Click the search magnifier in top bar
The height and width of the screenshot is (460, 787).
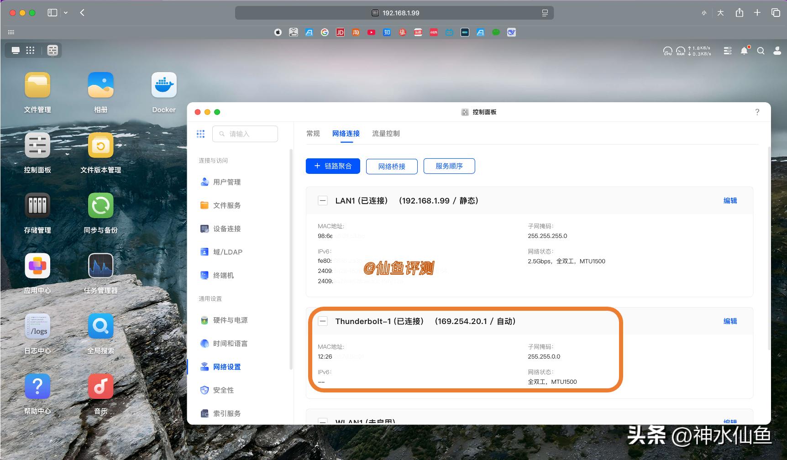point(761,51)
